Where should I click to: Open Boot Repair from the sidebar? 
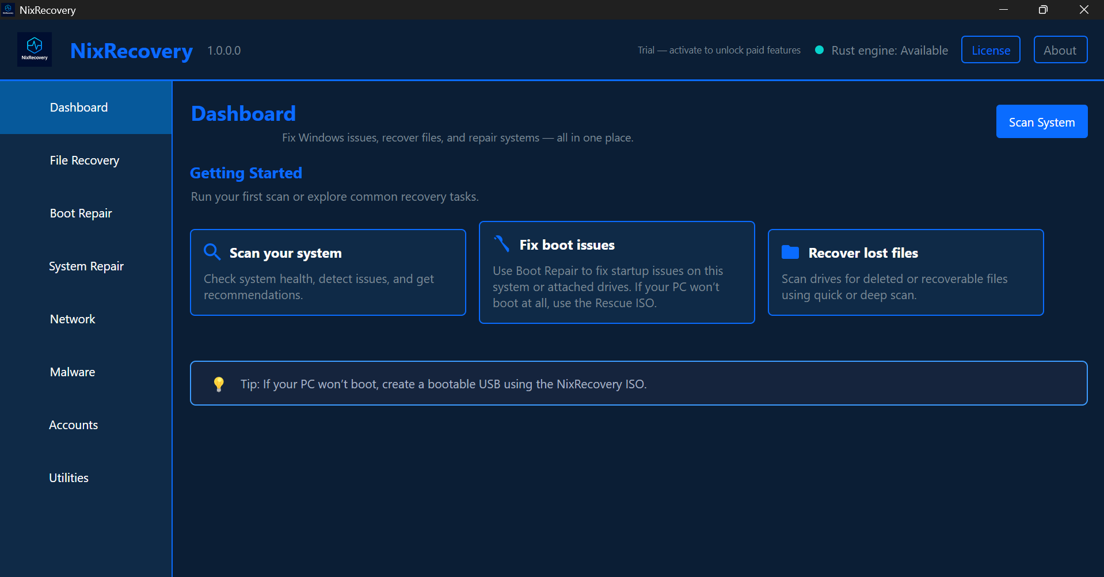[x=86, y=213]
